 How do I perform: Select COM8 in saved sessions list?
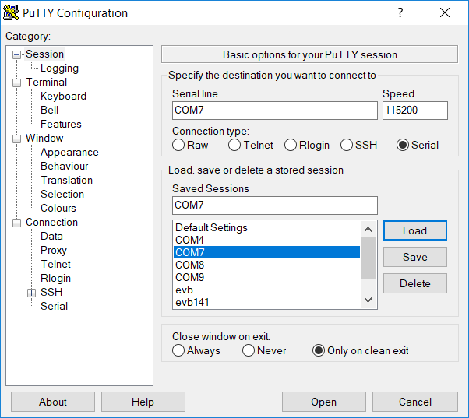(x=189, y=265)
